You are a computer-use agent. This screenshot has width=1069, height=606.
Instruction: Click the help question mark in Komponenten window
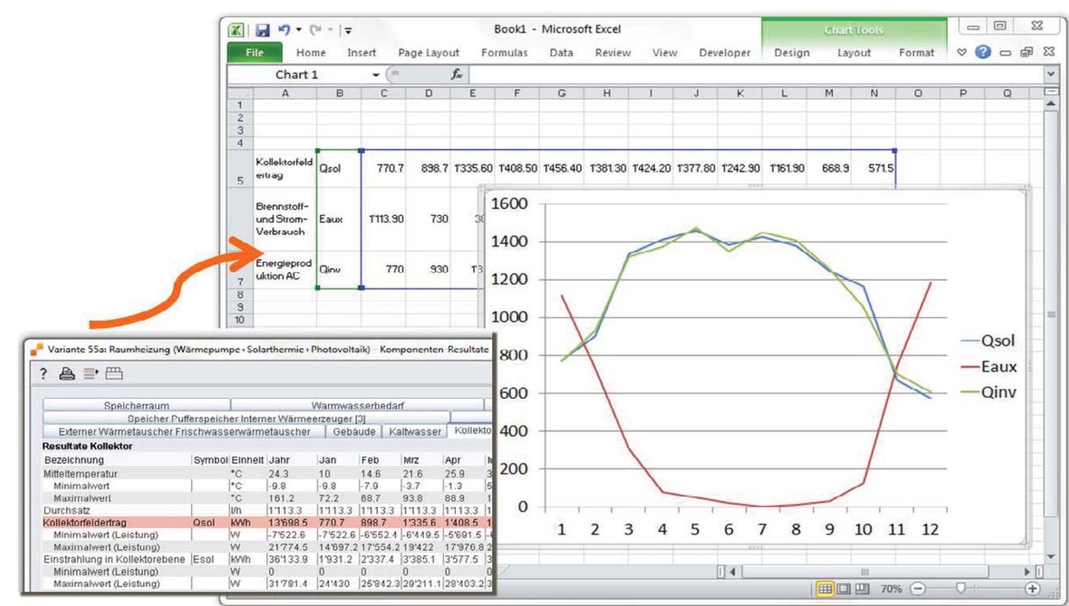coord(43,374)
